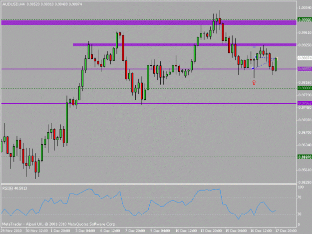Select the purple horizontal line at 0.97562
The image size is (312, 234).
[x=149, y=103]
